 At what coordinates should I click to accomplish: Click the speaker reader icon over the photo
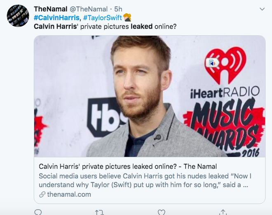[212, 63]
